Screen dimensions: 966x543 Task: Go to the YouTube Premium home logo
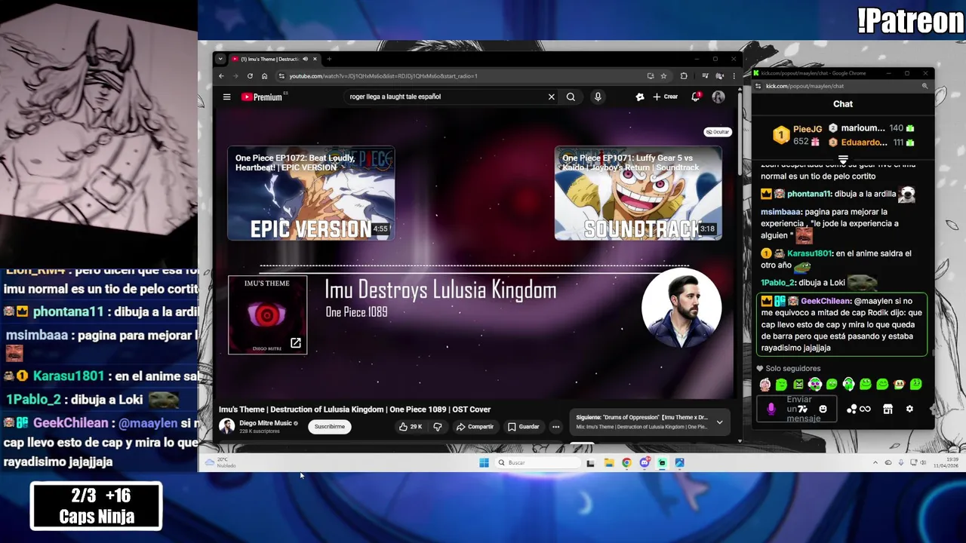point(261,97)
